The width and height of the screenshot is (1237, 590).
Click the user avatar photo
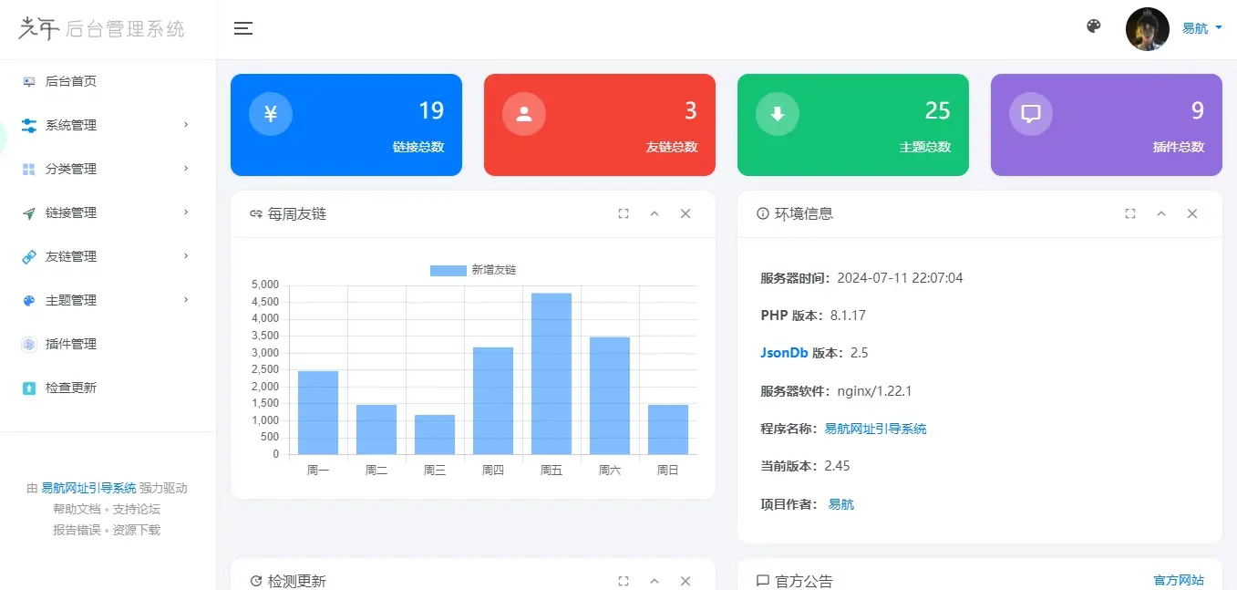pos(1147,28)
